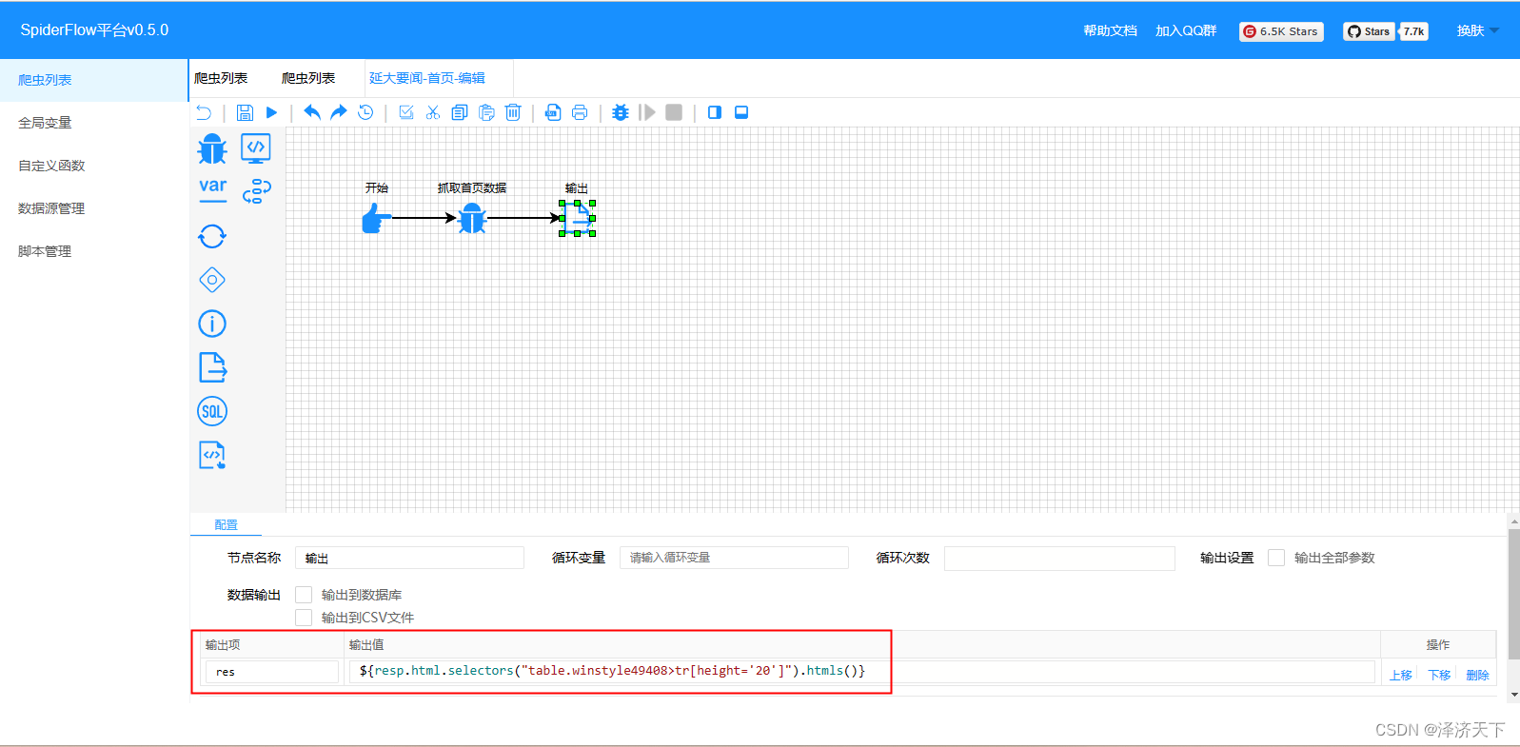Open the 帮助文档 help link

coord(1110,30)
